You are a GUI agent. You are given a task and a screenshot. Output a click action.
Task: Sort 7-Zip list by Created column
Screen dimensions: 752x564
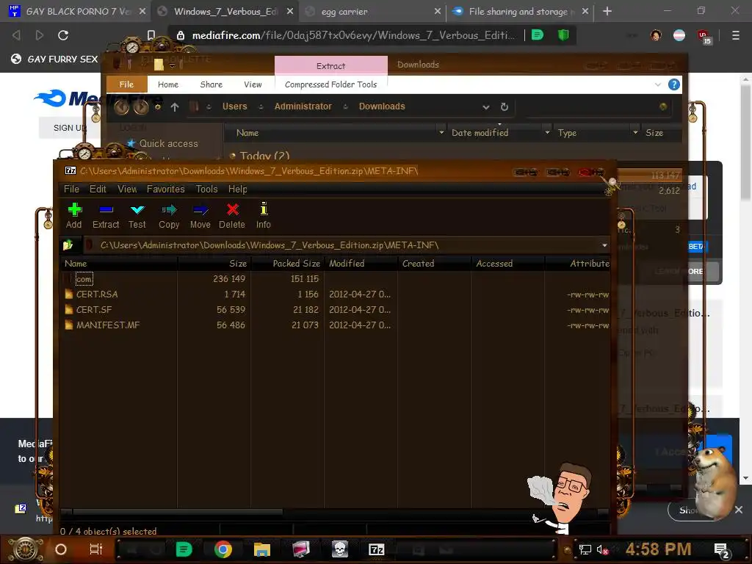(x=434, y=264)
